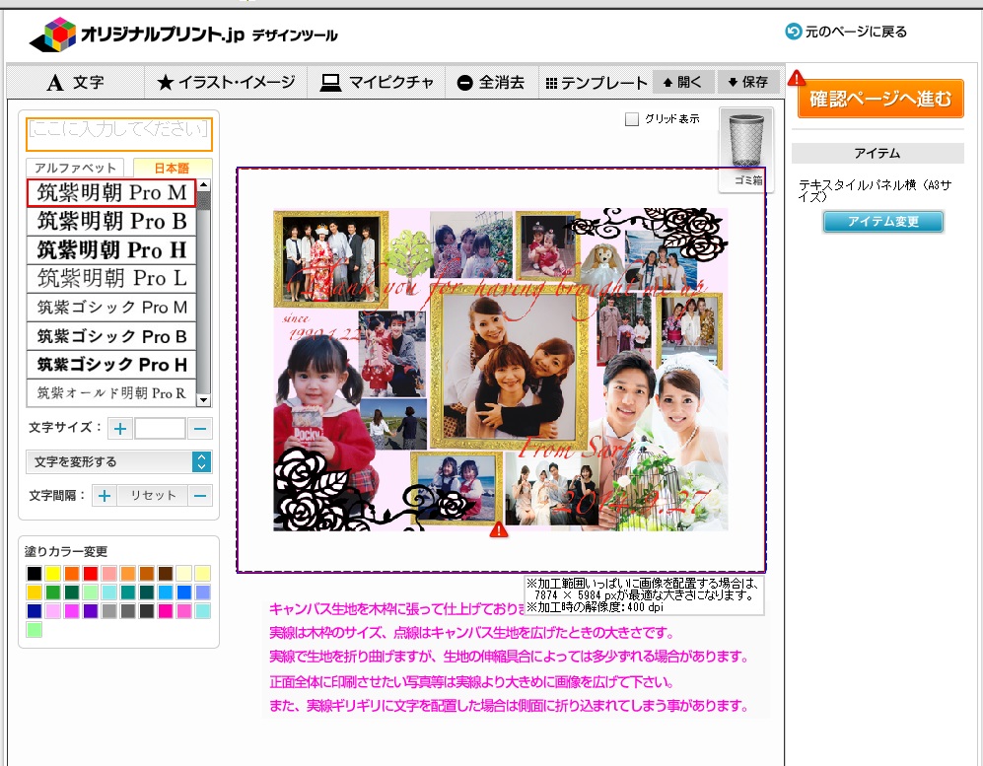983x766 pixels.
Task: Select font 筑紫明朝 Pro B
Action: (111, 221)
